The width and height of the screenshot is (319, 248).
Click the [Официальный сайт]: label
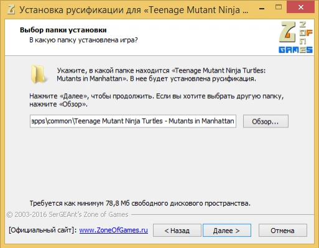click(x=43, y=230)
